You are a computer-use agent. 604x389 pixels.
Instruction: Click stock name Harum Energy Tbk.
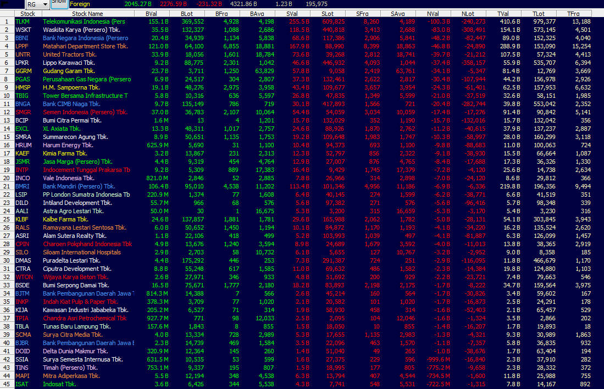click(68, 145)
